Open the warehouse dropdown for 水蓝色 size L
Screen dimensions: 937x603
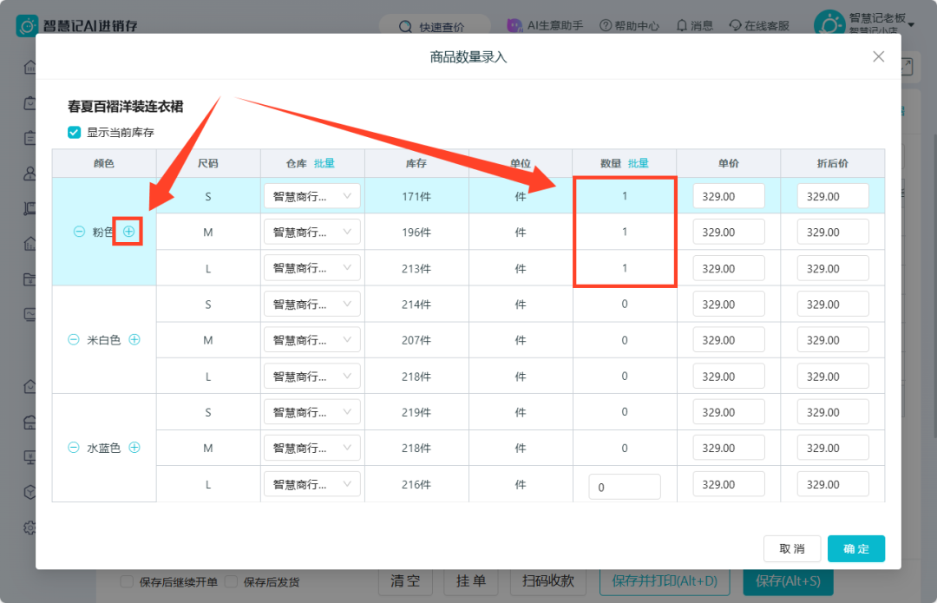pyautogui.click(x=312, y=484)
